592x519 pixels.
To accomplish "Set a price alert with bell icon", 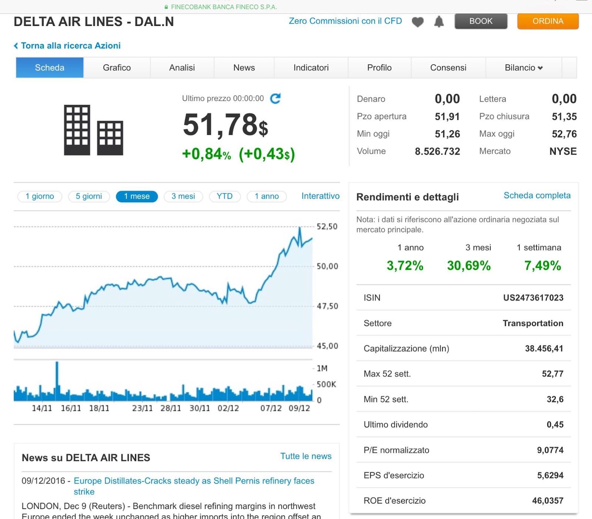I will coord(439,21).
